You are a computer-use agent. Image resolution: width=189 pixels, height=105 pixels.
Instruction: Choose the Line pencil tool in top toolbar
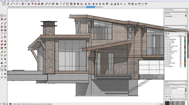click(x=12, y=4)
